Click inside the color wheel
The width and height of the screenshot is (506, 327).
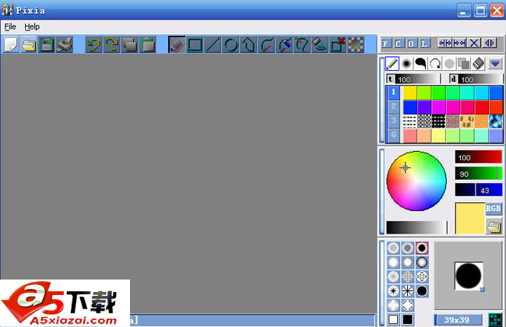coord(416,181)
